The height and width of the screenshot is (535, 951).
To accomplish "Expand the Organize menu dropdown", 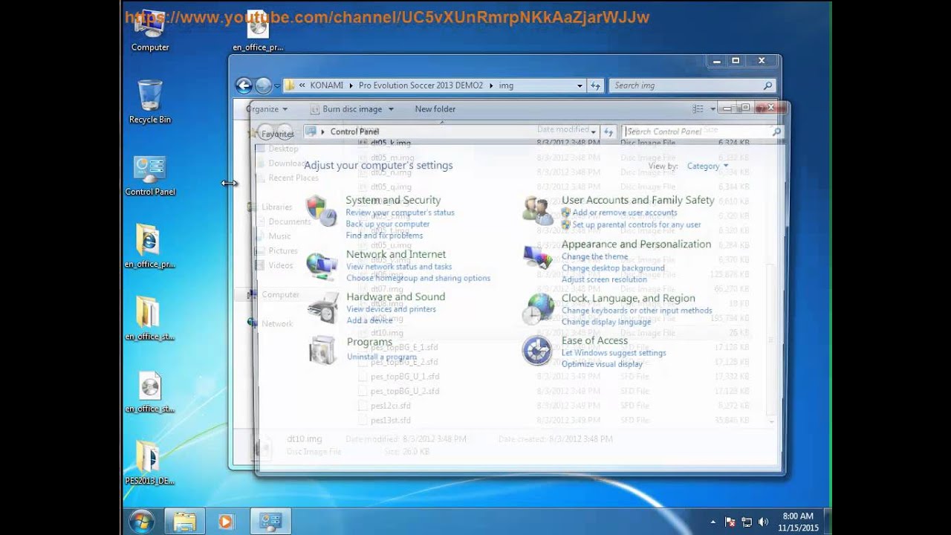I will click(267, 109).
